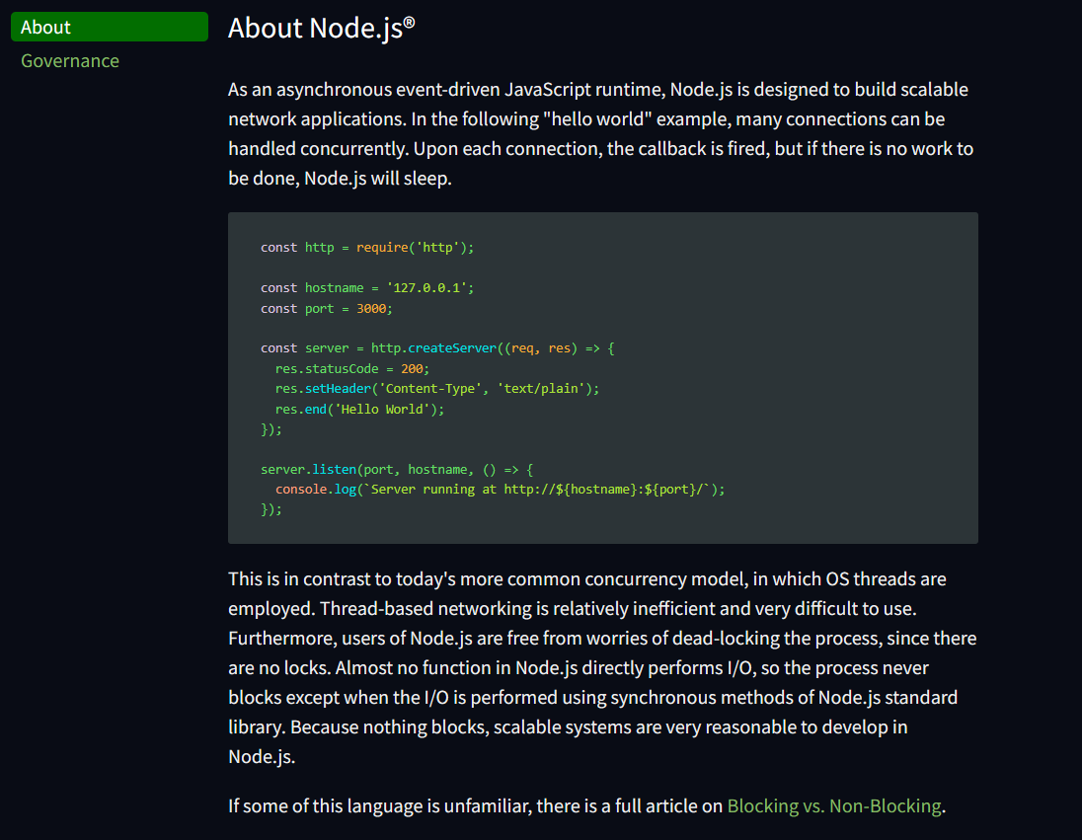Viewport: 1082px width, 840px height.
Task: Click the require('http') code line
Action: 367,247
